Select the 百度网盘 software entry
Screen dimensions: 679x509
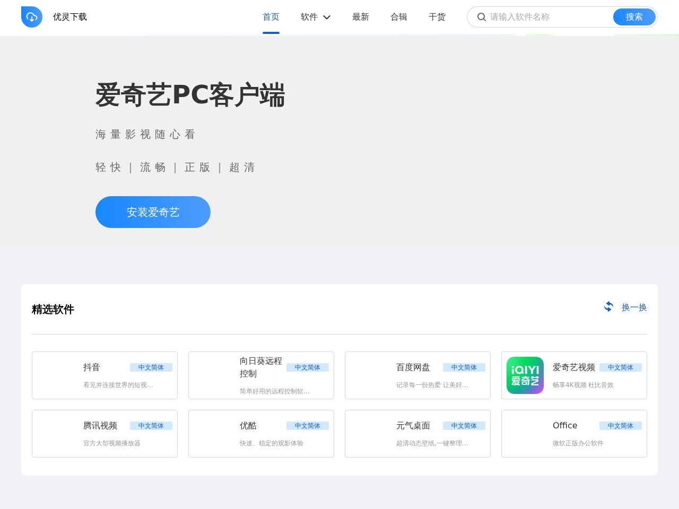coord(417,375)
